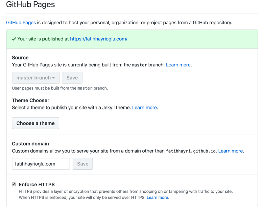Click the GitHub Pages section heading
263x211 pixels.
[31, 5]
